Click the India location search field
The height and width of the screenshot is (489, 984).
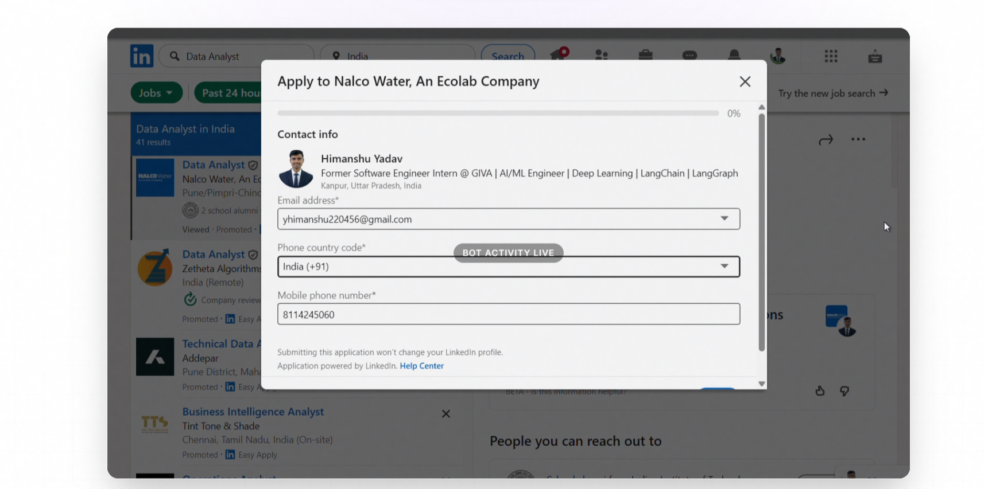[x=397, y=56]
